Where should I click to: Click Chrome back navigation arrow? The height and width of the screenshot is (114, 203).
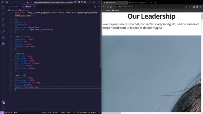click(104, 7)
